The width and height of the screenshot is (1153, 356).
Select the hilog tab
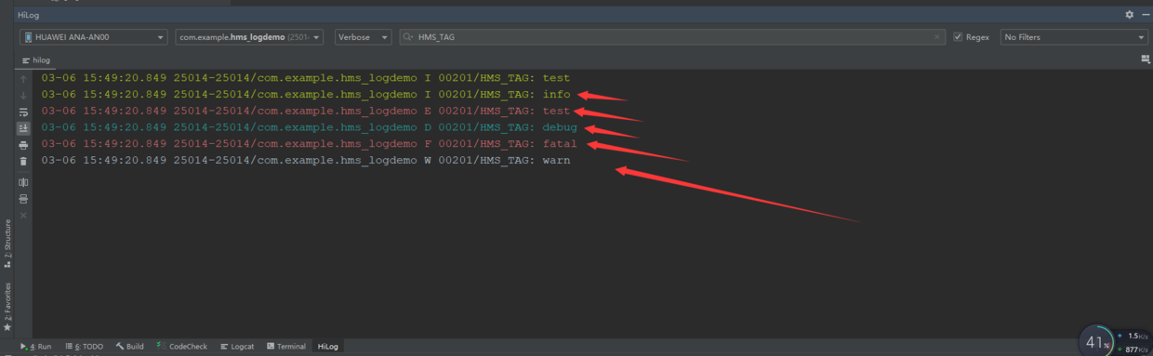point(36,59)
